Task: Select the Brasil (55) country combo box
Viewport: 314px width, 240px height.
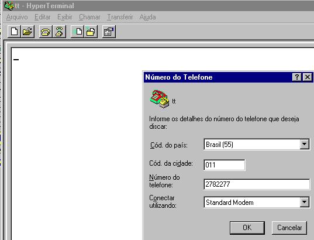Action: [x=257, y=145]
